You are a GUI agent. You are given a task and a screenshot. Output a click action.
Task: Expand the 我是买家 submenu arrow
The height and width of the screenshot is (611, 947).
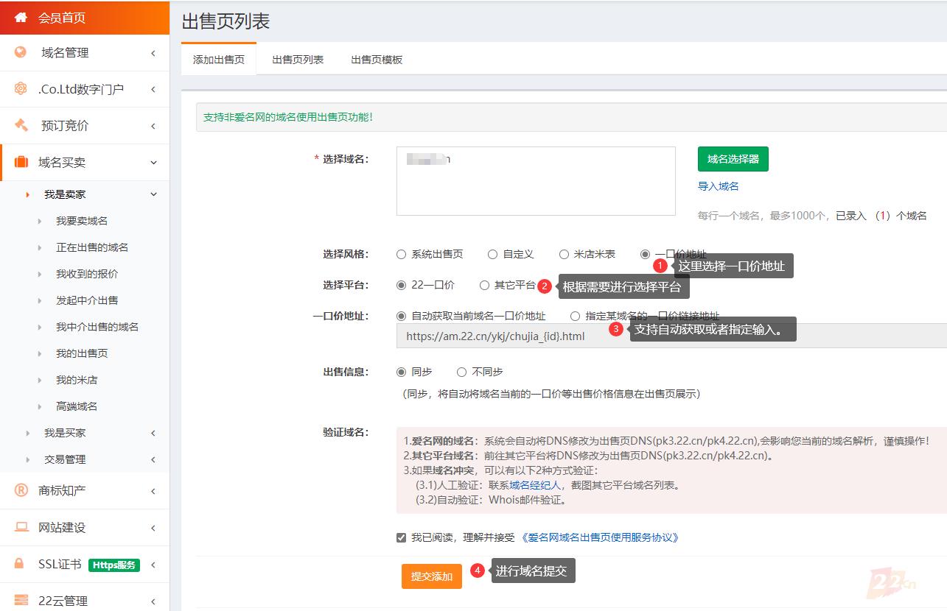tap(153, 433)
